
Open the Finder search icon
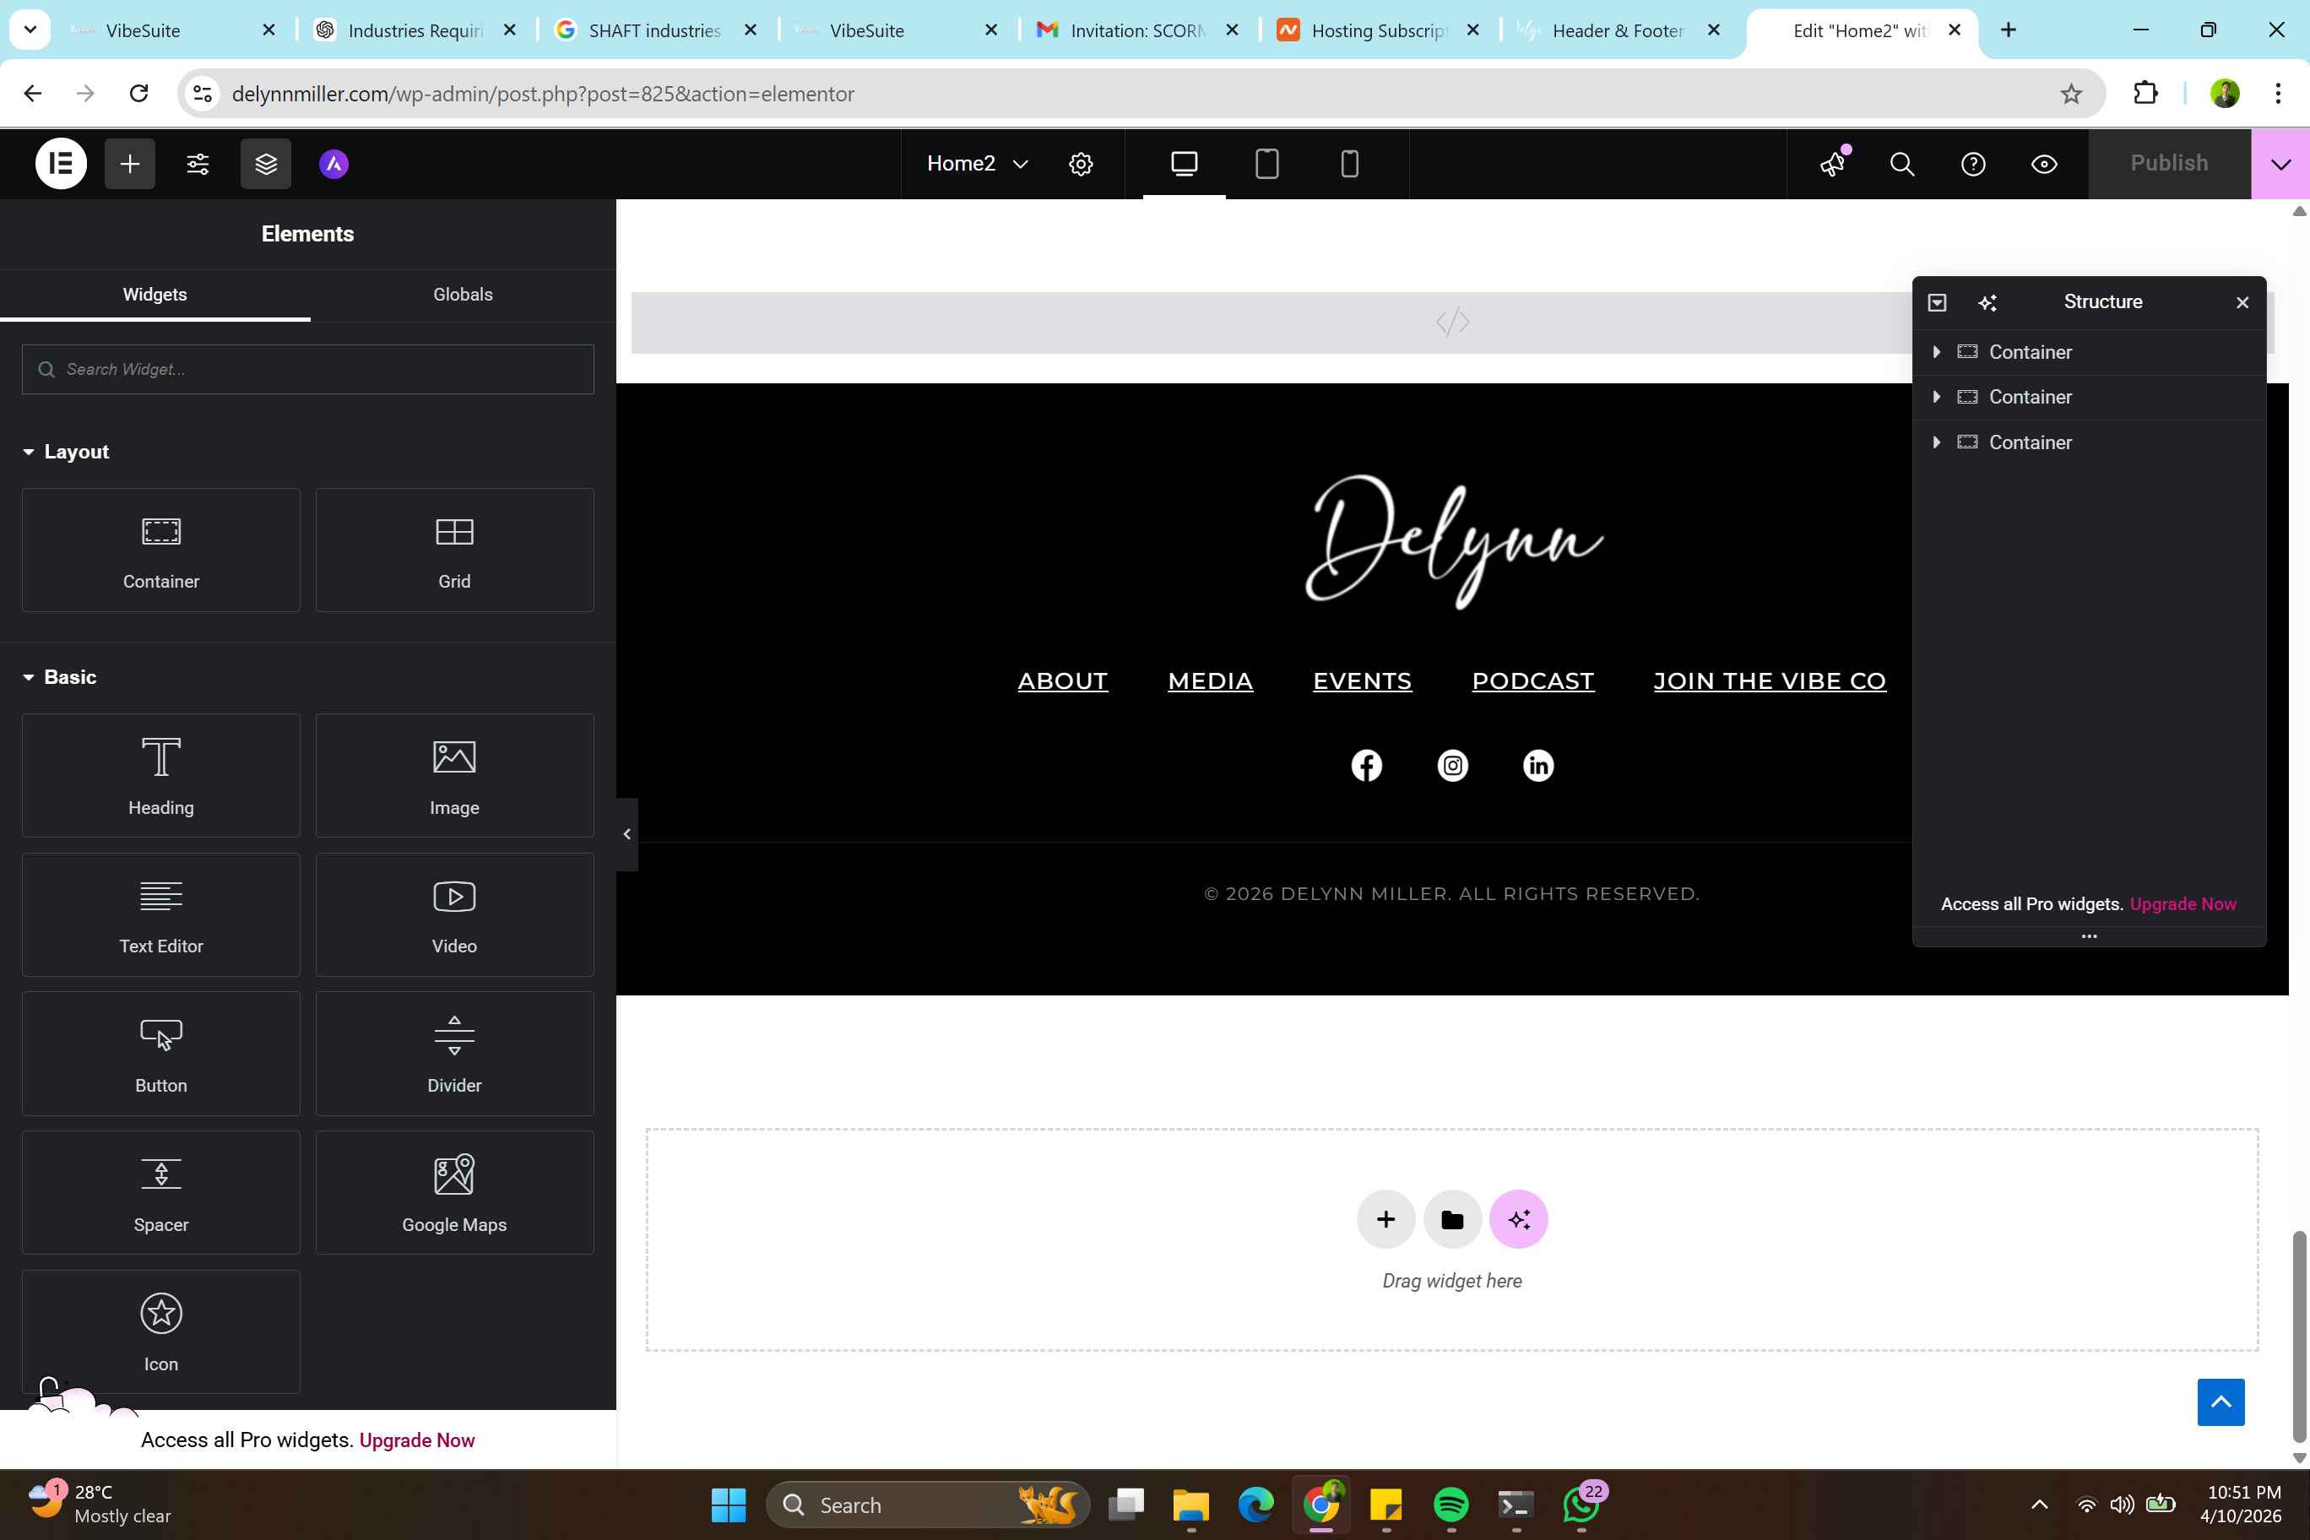[x=1902, y=163]
